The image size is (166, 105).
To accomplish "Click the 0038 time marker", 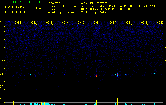I will click(x=129, y=23).
